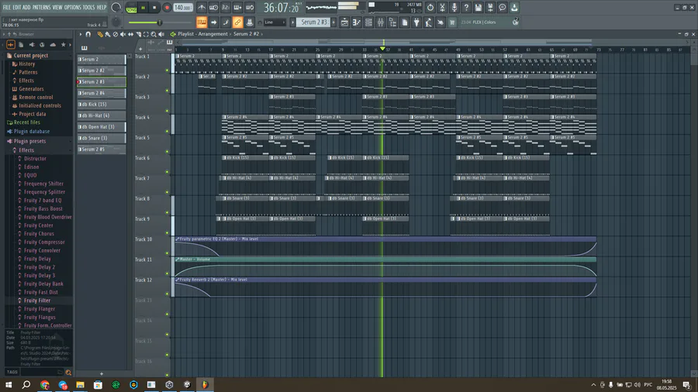
Task: Toggle the orange link grouping icon
Action: point(238,22)
